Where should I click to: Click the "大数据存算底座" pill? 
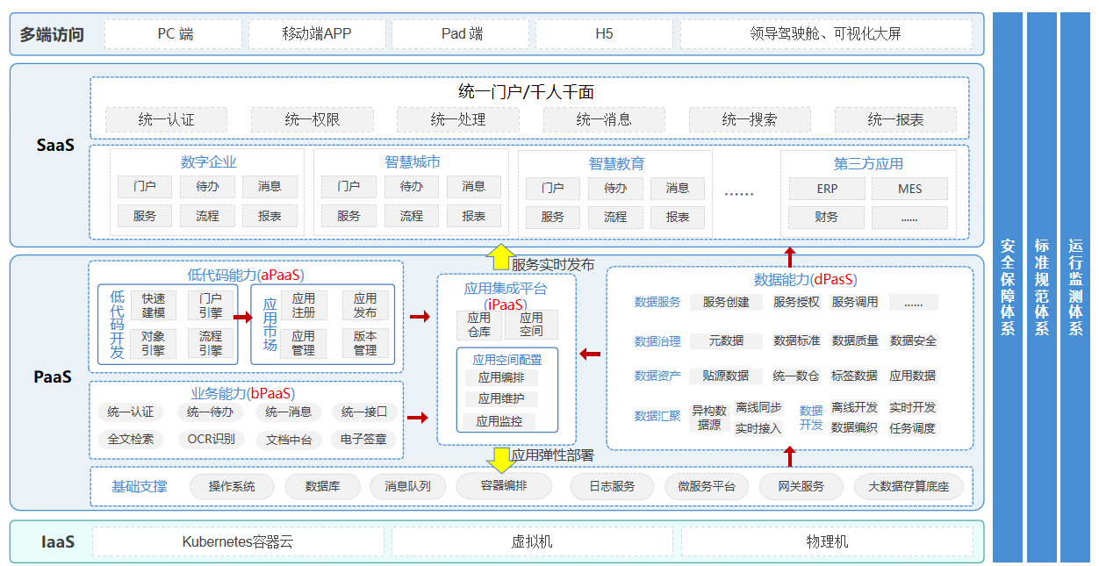pos(909,486)
